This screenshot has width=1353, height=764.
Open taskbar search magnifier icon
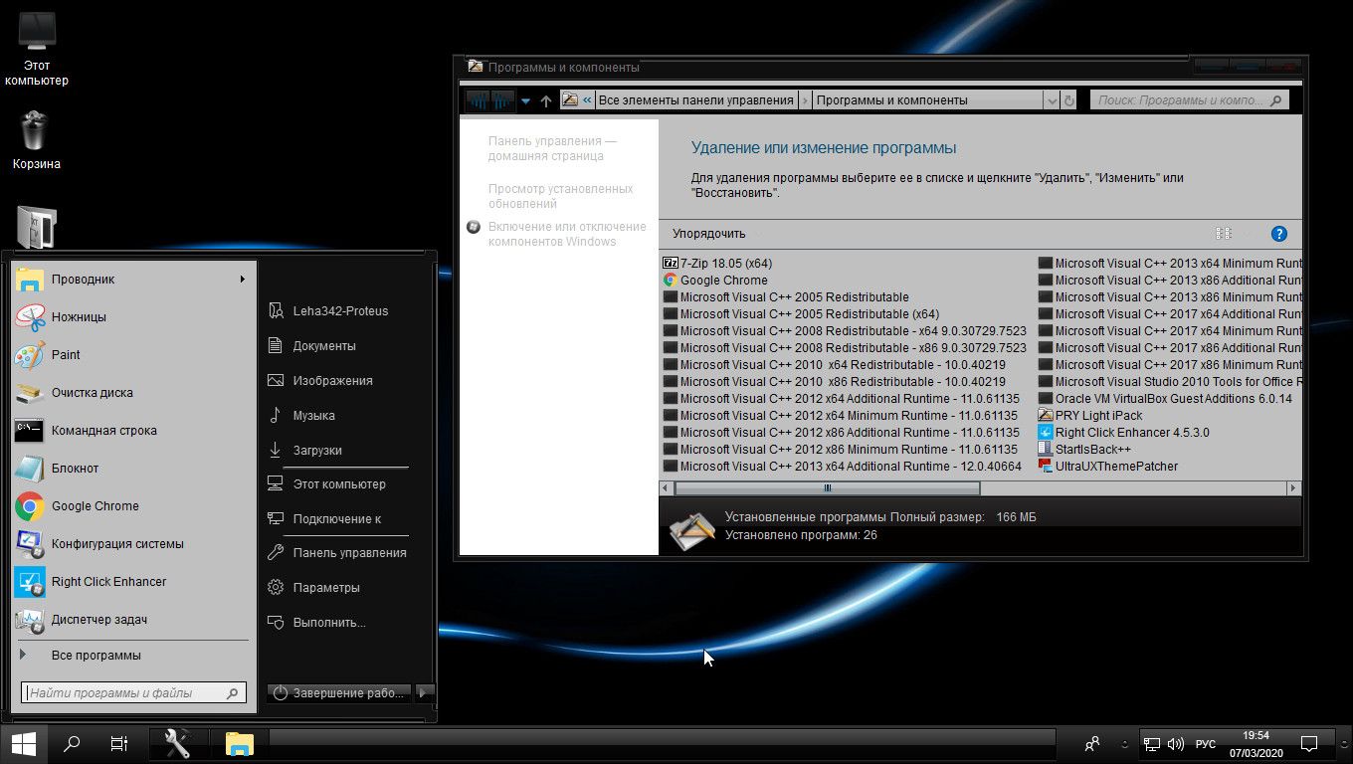click(x=72, y=743)
